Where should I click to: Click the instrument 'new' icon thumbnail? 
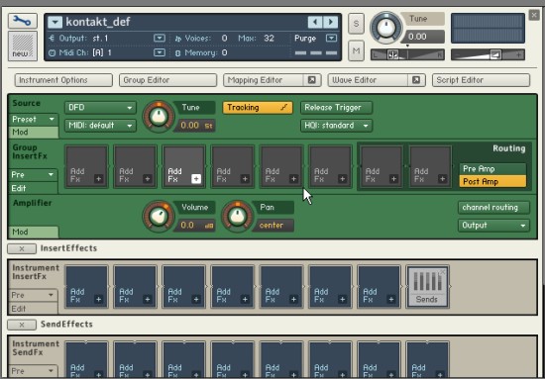coord(23,47)
